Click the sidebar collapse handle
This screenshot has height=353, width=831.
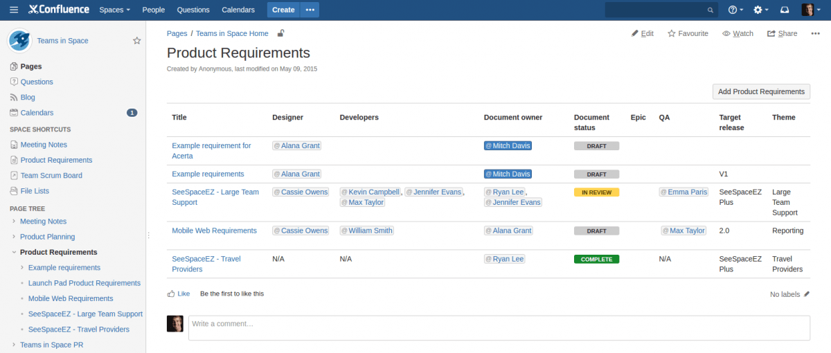click(148, 235)
